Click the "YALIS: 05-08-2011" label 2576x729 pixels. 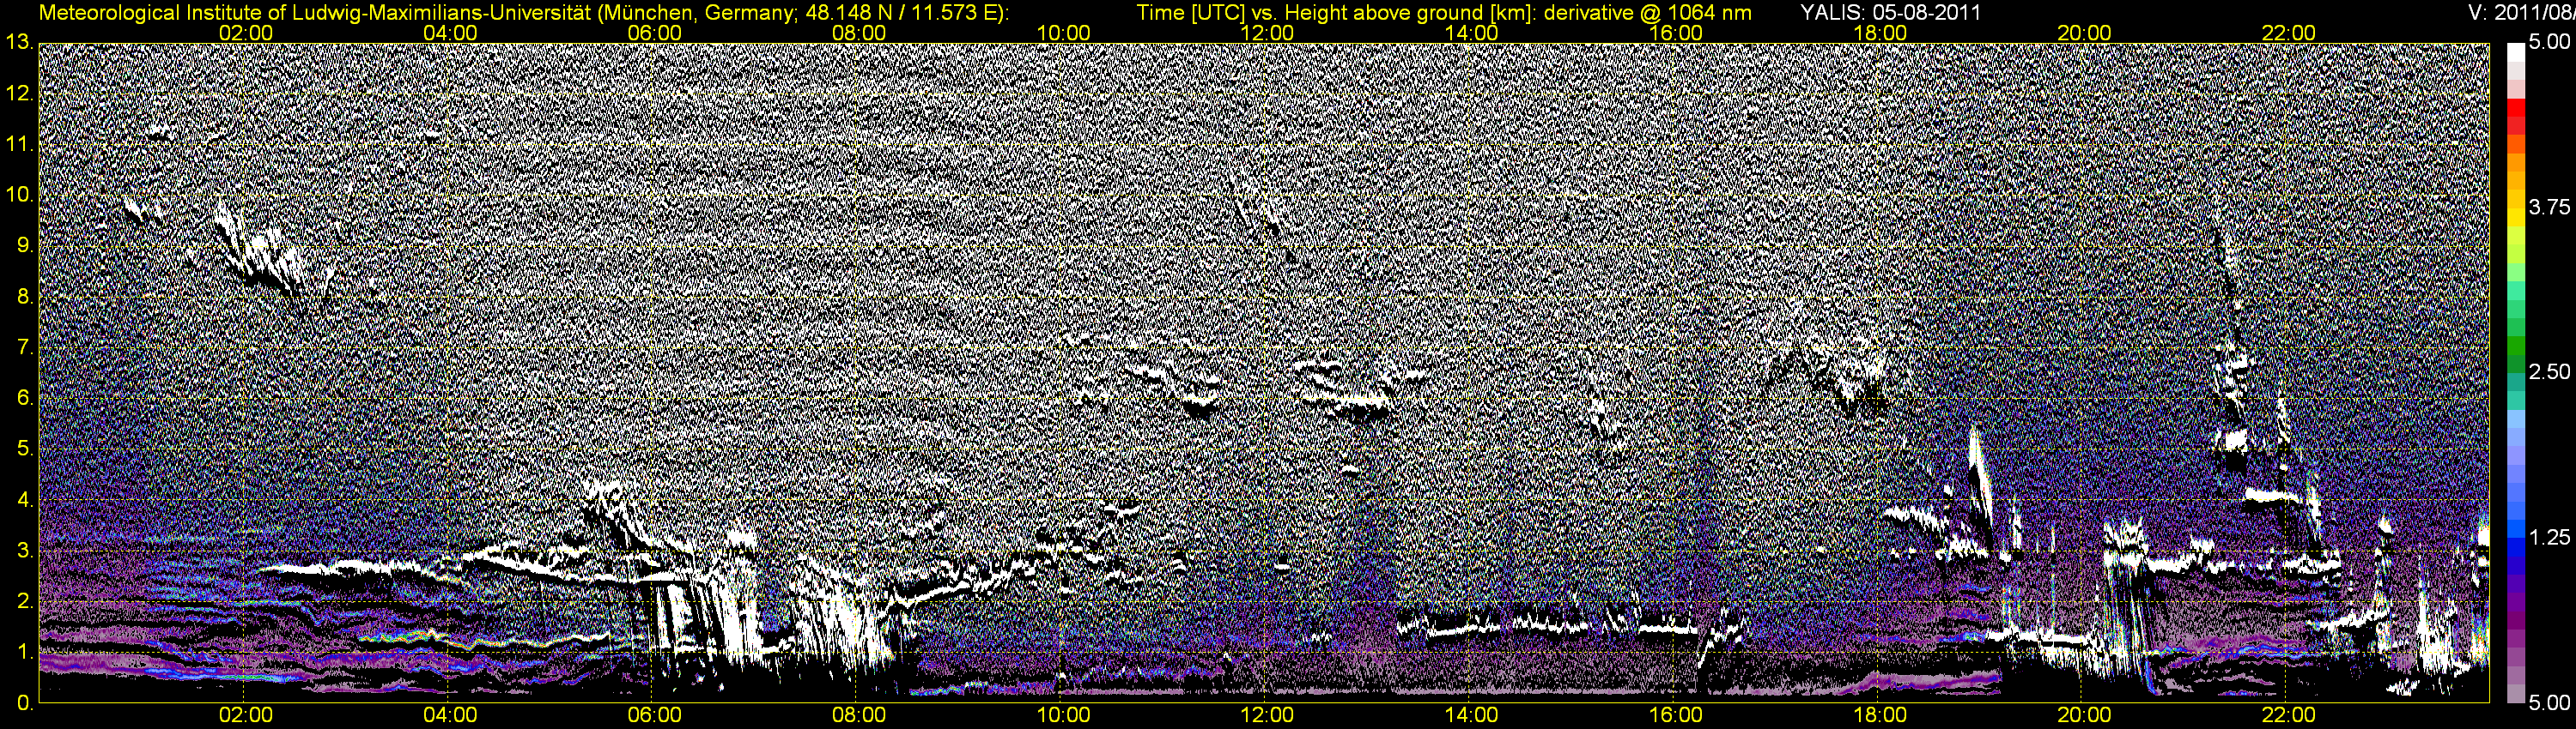pyautogui.click(x=1890, y=13)
